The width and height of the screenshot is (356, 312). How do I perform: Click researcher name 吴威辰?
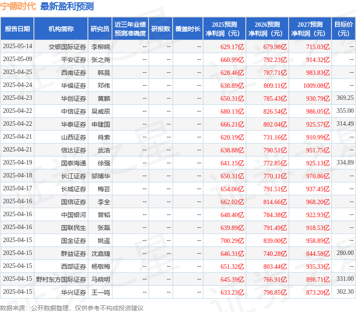tap(101, 111)
